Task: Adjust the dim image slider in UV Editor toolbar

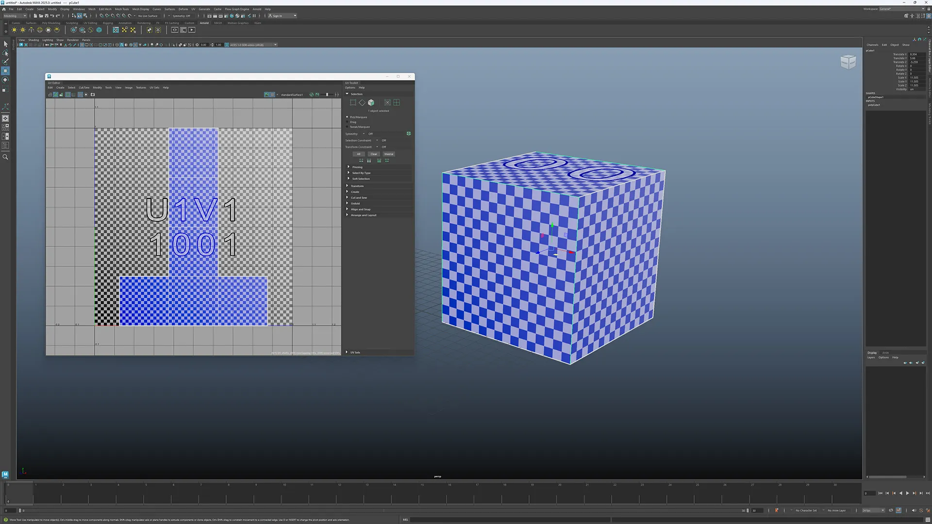Action: coord(327,95)
